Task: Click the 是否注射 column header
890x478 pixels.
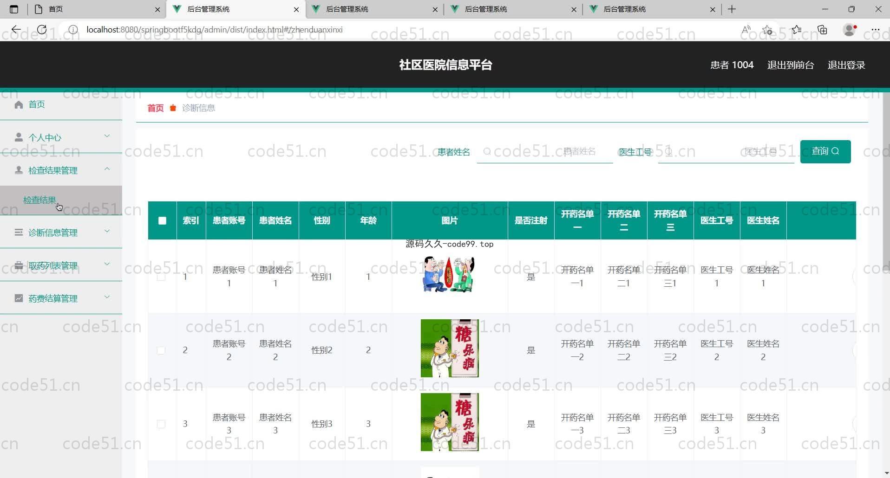Action: pyautogui.click(x=531, y=220)
